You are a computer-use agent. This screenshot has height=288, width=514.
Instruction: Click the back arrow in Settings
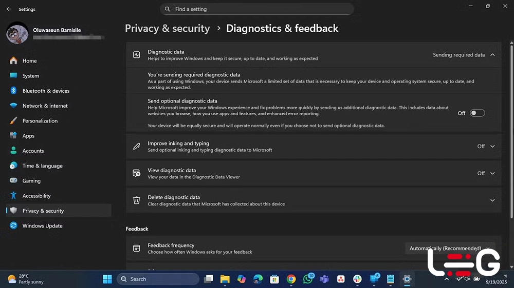(9, 9)
